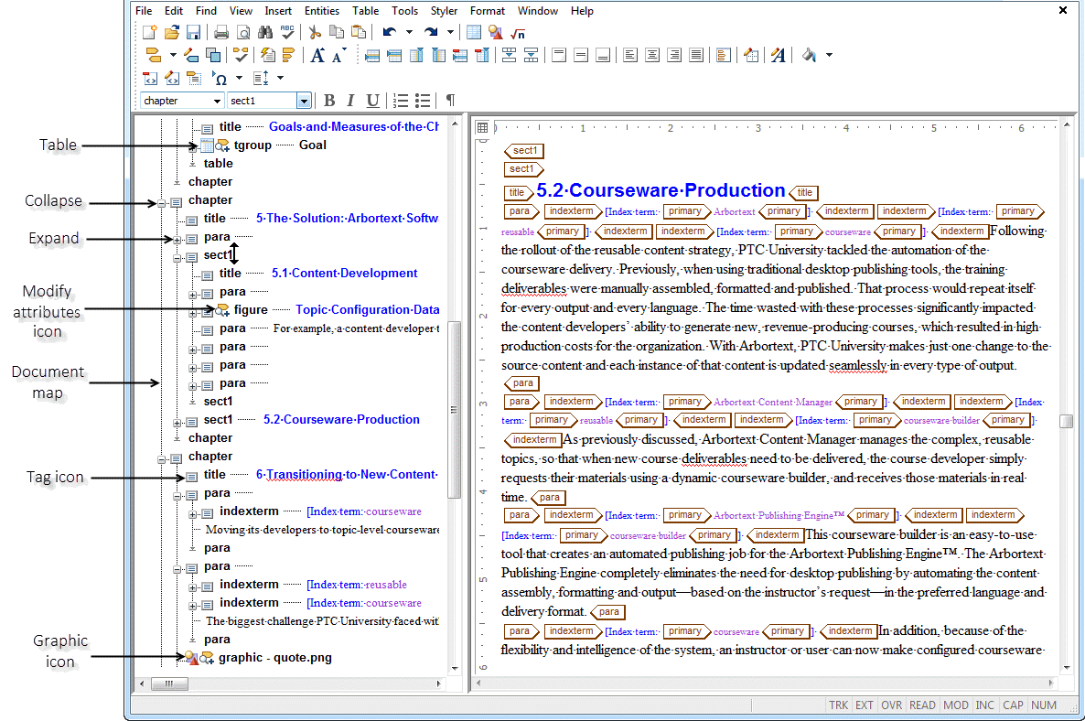Open the fill color dropdown arrow

click(x=829, y=55)
